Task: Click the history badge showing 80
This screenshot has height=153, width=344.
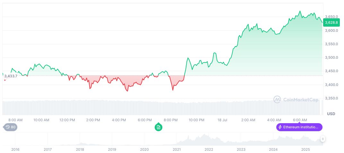Action: (11, 127)
